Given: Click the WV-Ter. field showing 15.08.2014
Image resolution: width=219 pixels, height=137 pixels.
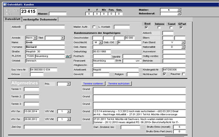Looking at the screenshot, I should (32, 111).
